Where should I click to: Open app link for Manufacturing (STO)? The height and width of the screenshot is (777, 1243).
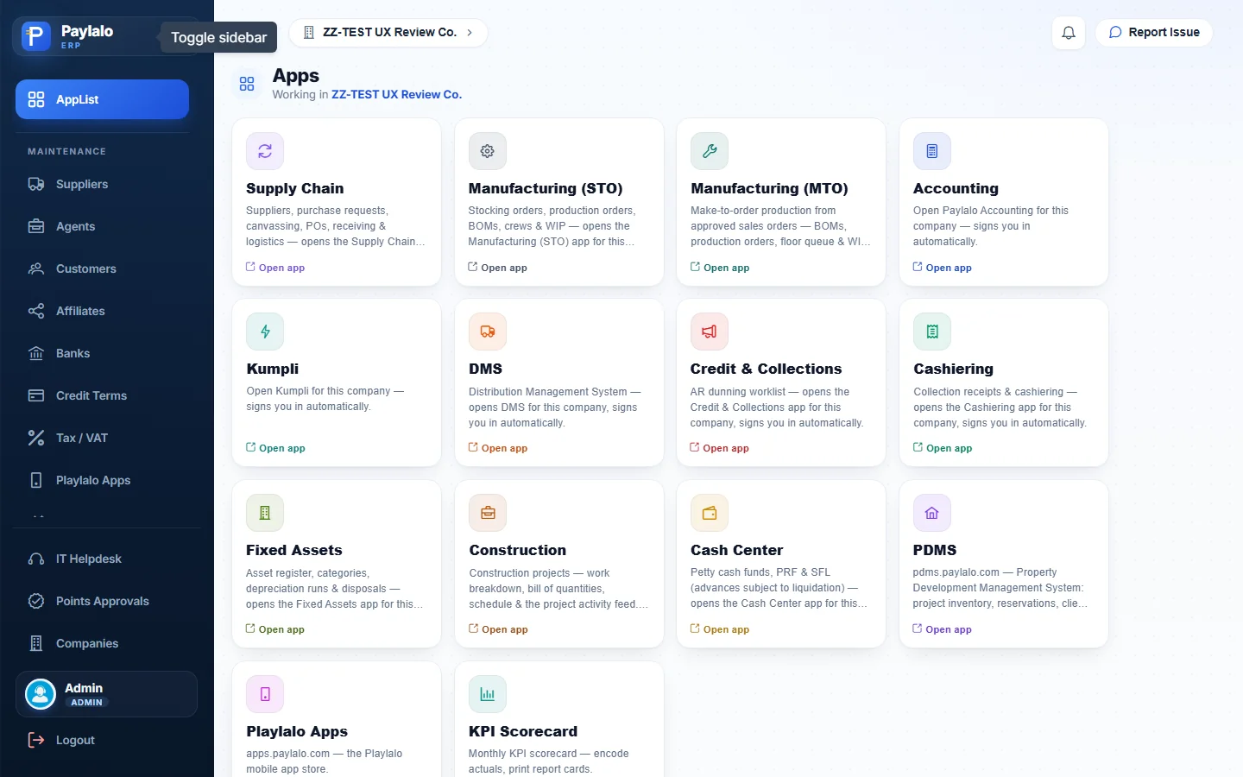click(498, 268)
